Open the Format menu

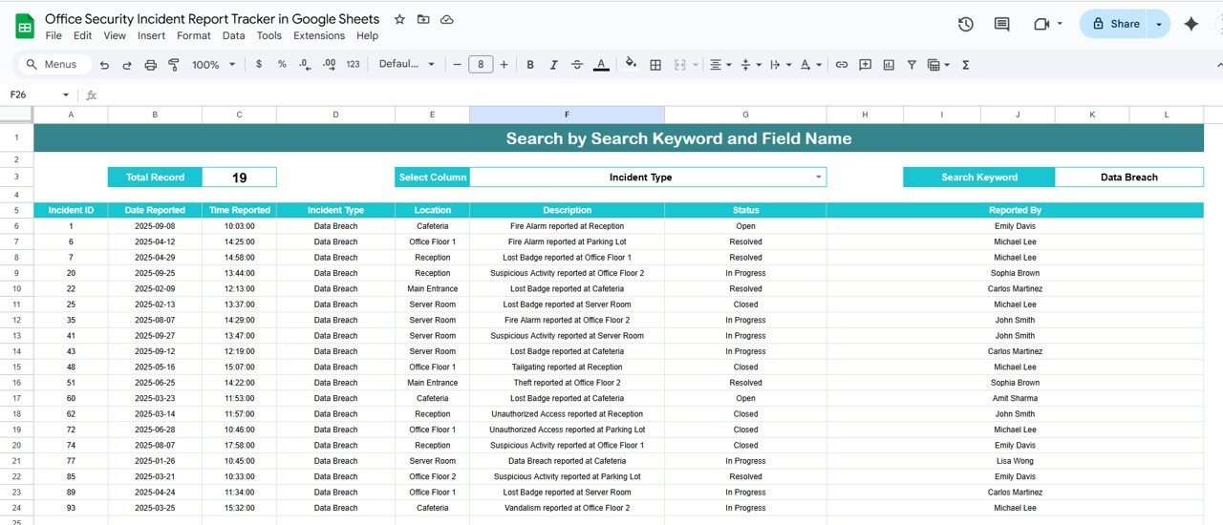[194, 35]
